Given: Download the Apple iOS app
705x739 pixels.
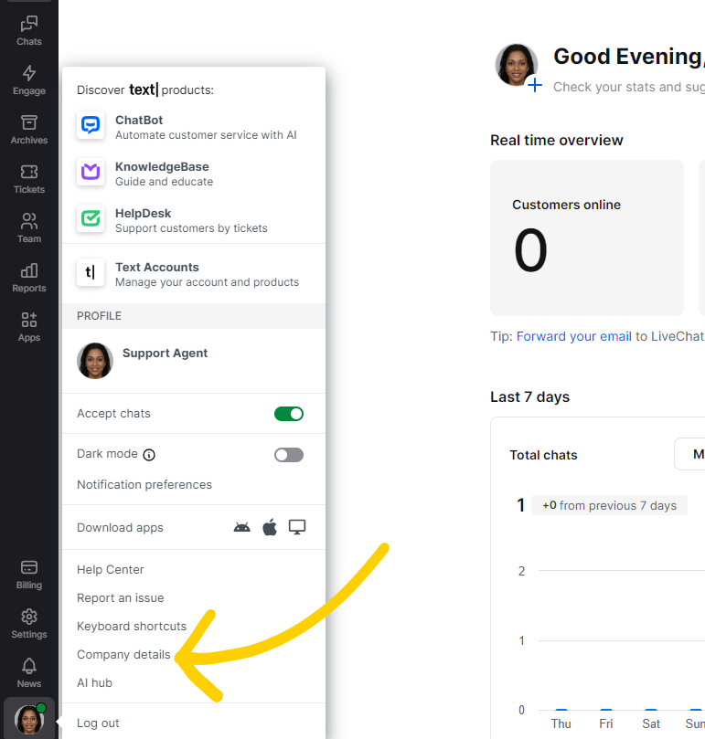Looking at the screenshot, I should point(270,527).
